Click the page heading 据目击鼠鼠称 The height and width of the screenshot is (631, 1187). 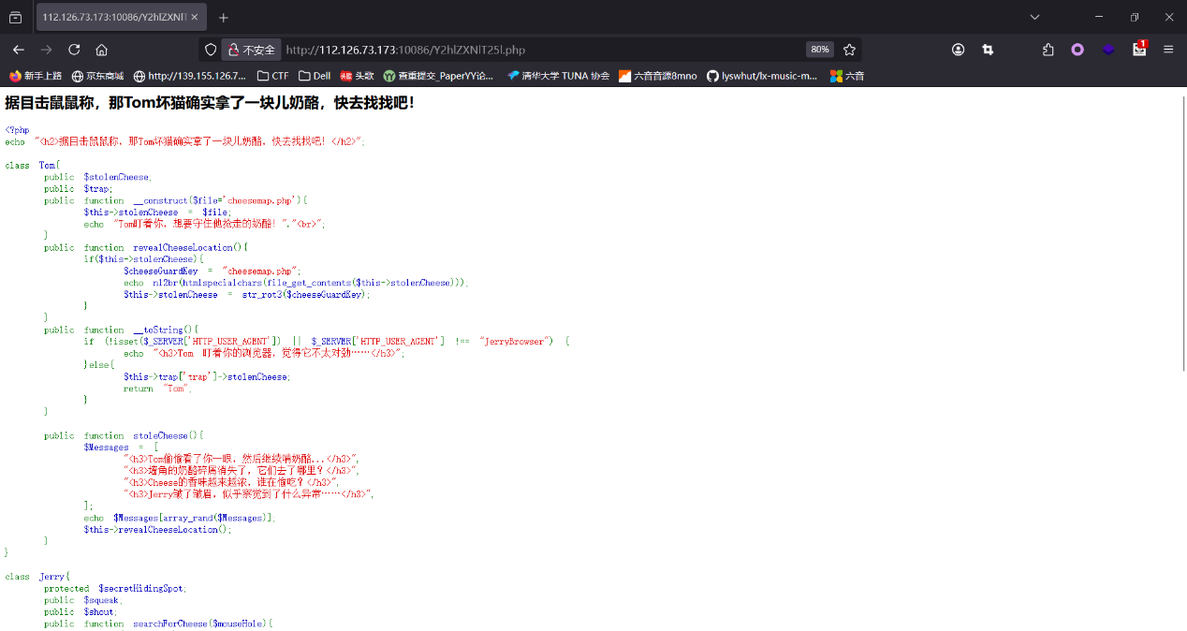pos(210,103)
